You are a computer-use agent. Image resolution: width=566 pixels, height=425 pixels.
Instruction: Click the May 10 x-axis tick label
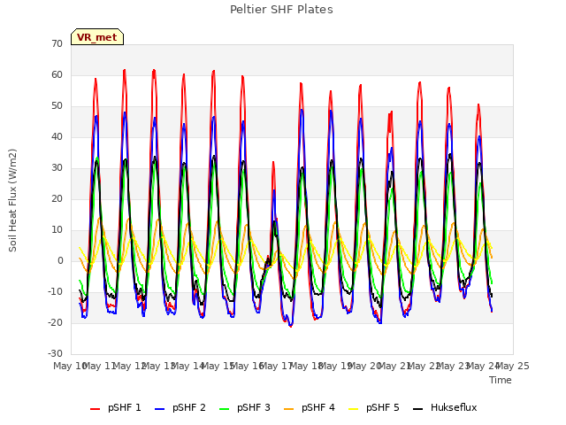coord(70,366)
